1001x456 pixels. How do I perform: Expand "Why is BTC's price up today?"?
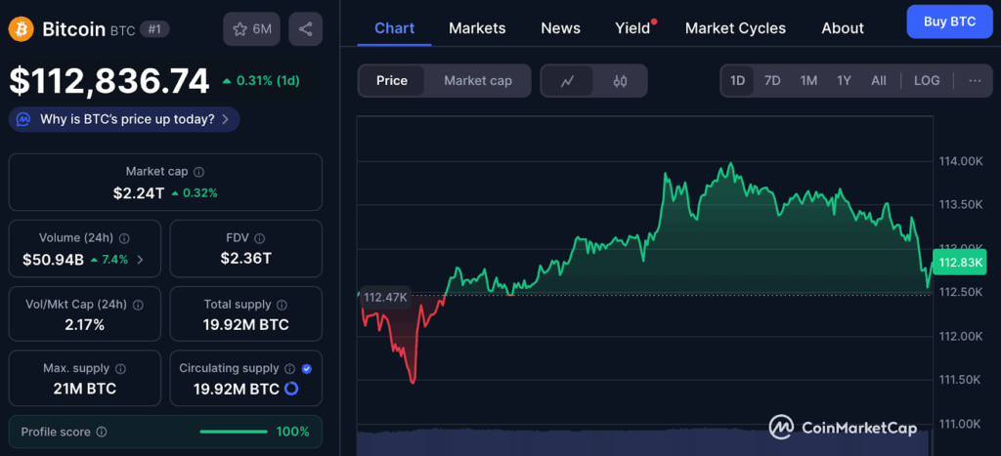(124, 119)
